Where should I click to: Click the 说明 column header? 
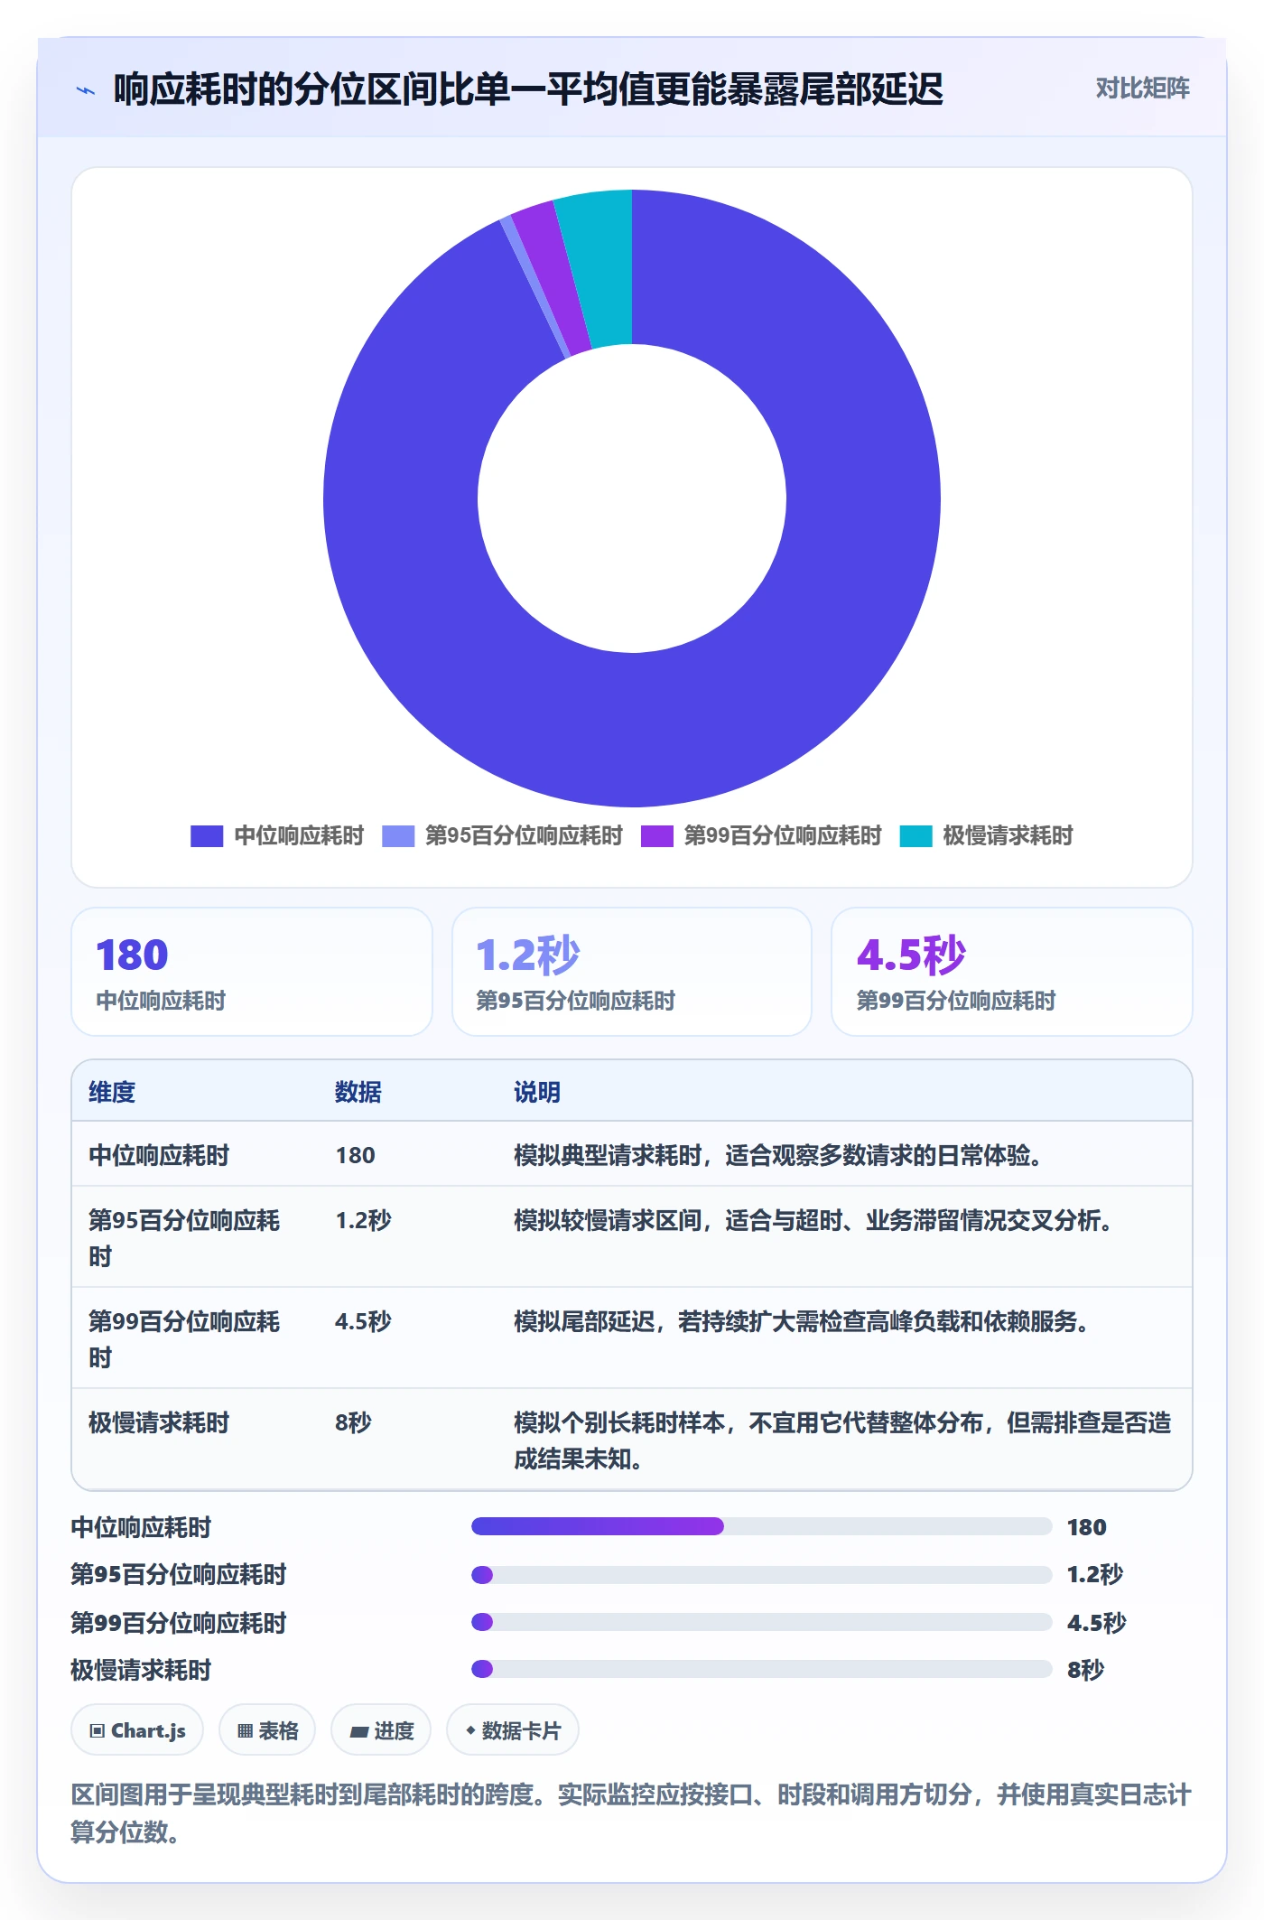pyautogui.click(x=537, y=1092)
